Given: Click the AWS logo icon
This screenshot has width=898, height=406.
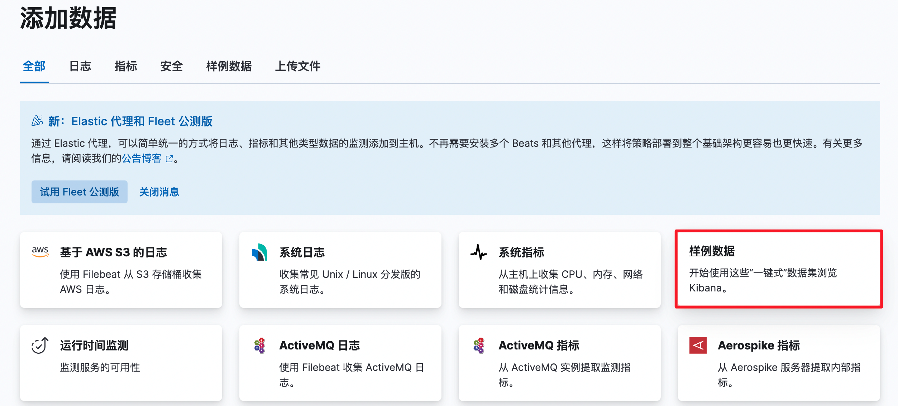Looking at the screenshot, I should pos(40,252).
